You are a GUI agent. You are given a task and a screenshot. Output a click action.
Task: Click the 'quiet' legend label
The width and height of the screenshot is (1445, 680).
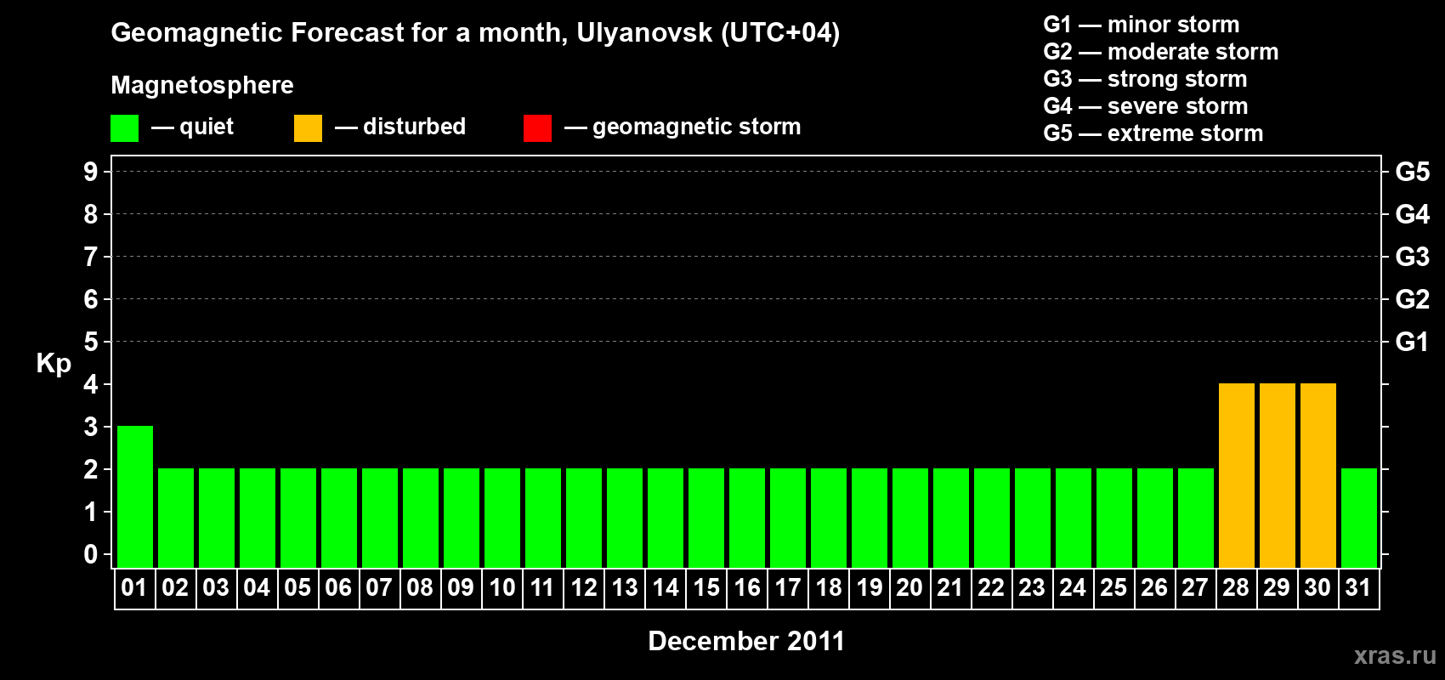coord(207,127)
